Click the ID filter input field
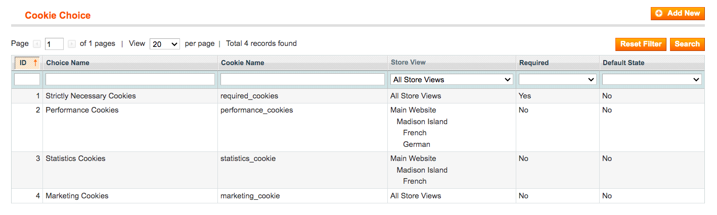The width and height of the screenshot is (717, 215). (27, 79)
